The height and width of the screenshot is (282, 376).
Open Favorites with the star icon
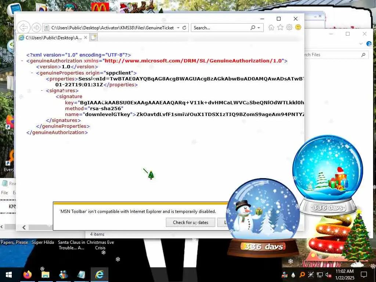click(280, 27)
